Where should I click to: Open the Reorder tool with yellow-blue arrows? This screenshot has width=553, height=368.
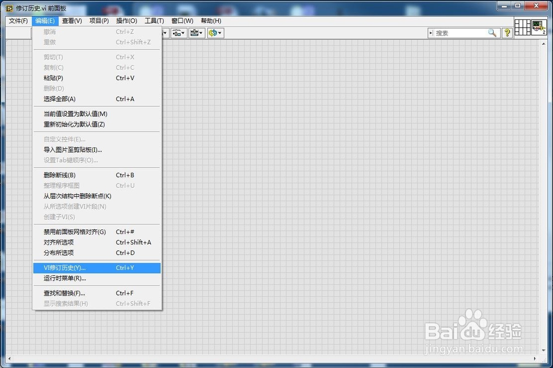[213, 33]
